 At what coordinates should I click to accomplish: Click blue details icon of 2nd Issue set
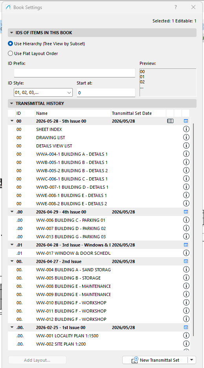[186, 261]
